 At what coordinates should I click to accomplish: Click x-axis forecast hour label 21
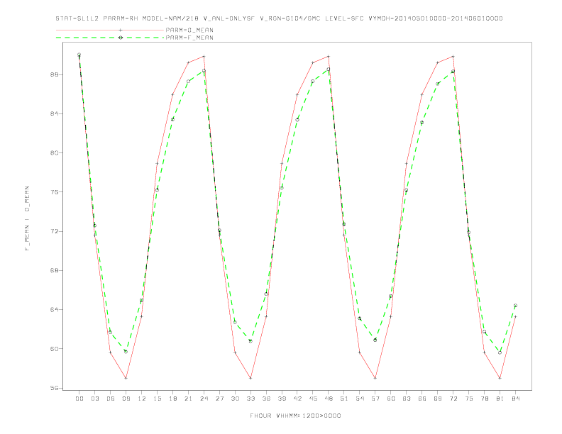[x=188, y=399]
